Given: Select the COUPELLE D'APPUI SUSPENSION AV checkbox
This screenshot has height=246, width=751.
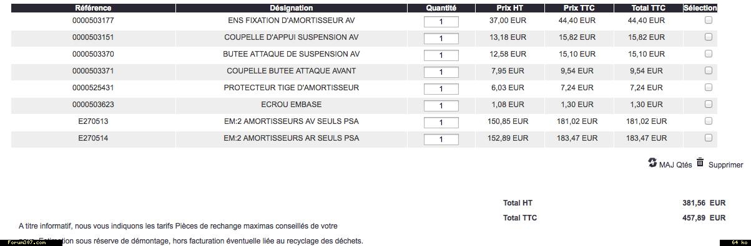Looking at the screenshot, I should [708, 37].
